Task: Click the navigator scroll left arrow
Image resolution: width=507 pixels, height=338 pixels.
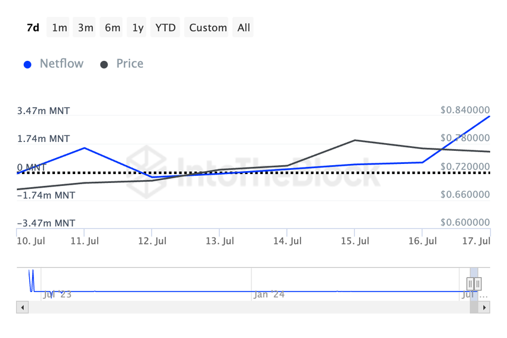Action: coord(23,308)
